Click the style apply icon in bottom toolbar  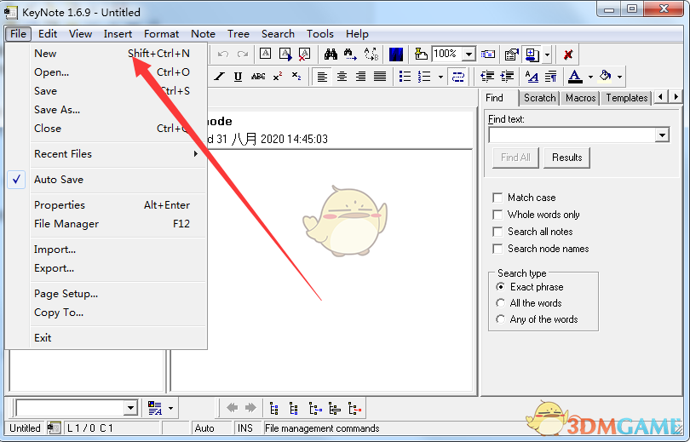(x=155, y=409)
